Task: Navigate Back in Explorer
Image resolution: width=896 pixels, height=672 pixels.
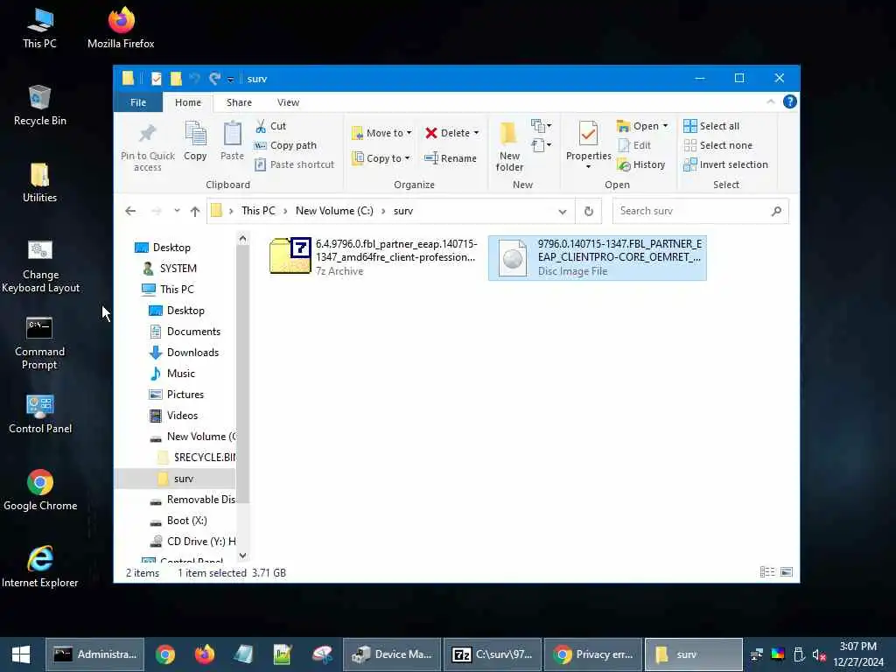Action: 130,211
